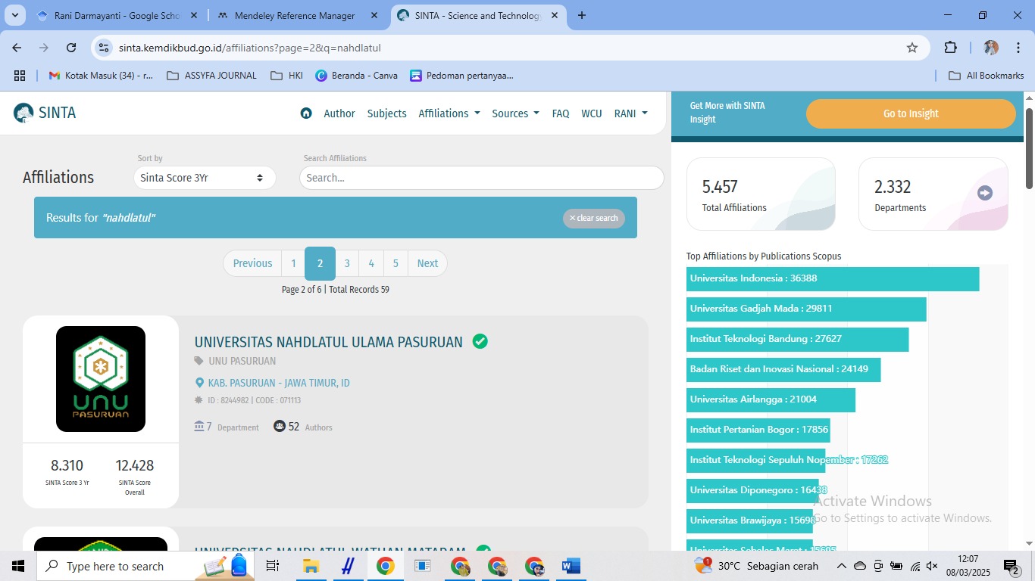The image size is (1035, 581).
Task: Open Microsoft Word from the taskbar
Action: [571, 566]
